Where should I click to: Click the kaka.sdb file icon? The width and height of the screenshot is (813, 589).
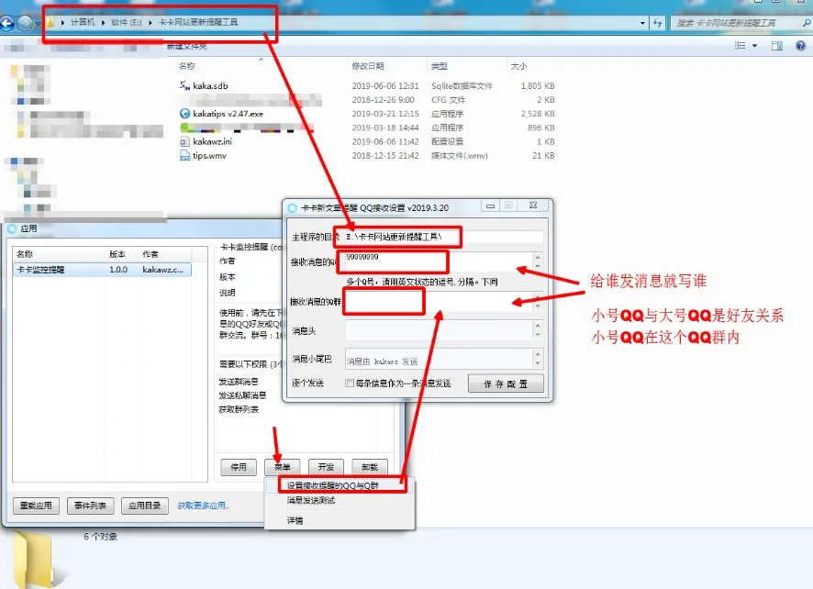(184, 85)
